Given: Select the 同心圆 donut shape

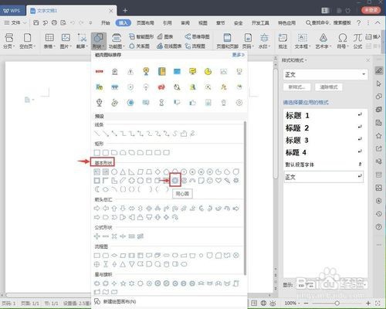Looking at the screenshot, I should 175,181.
